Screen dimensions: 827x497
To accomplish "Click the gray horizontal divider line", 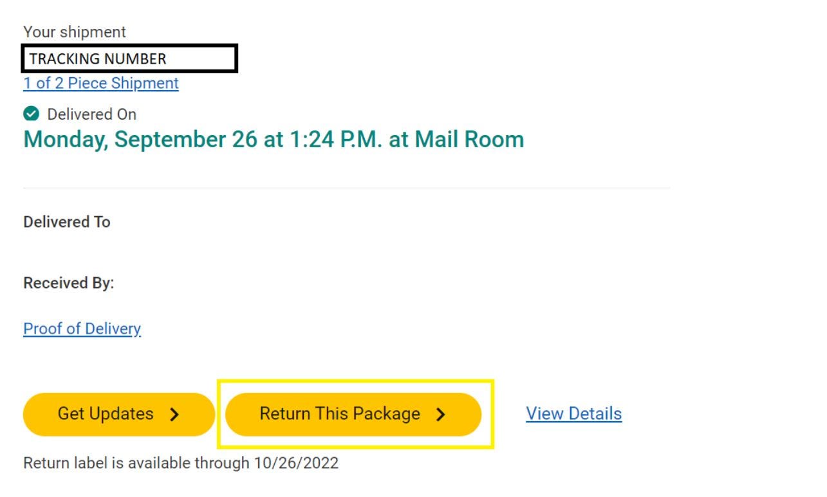I will tap(346, 188).
